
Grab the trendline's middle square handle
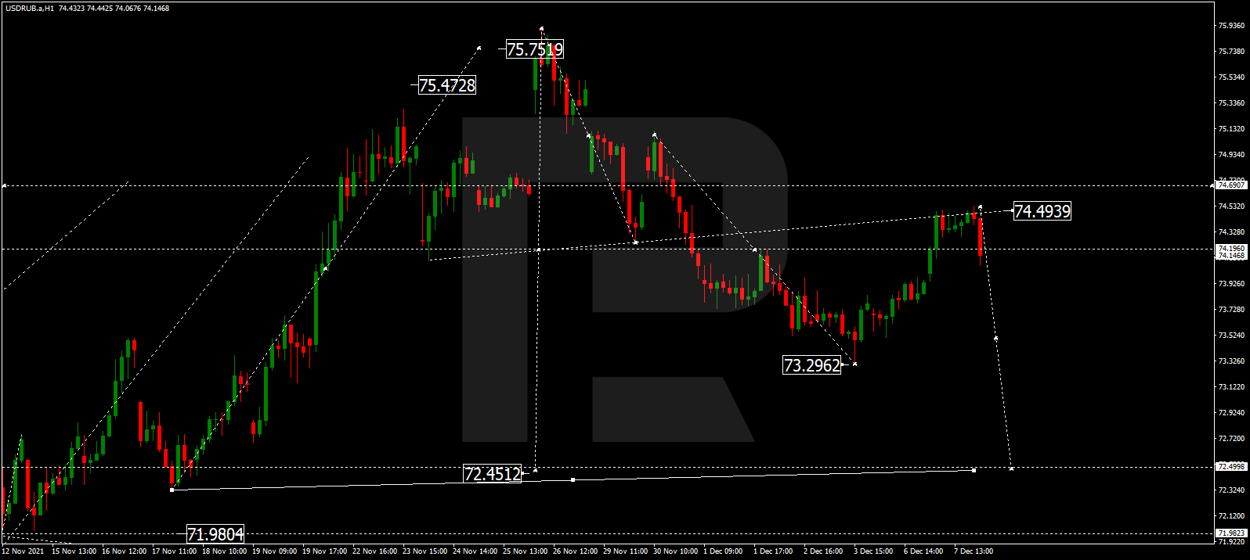tap(573, 479)
